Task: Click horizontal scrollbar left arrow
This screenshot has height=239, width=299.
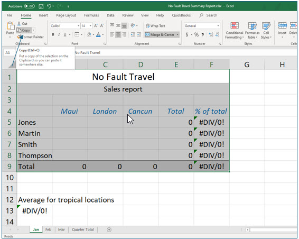Action: click(248, 230)
